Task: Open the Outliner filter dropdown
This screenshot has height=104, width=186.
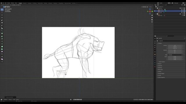Action: 182,5
